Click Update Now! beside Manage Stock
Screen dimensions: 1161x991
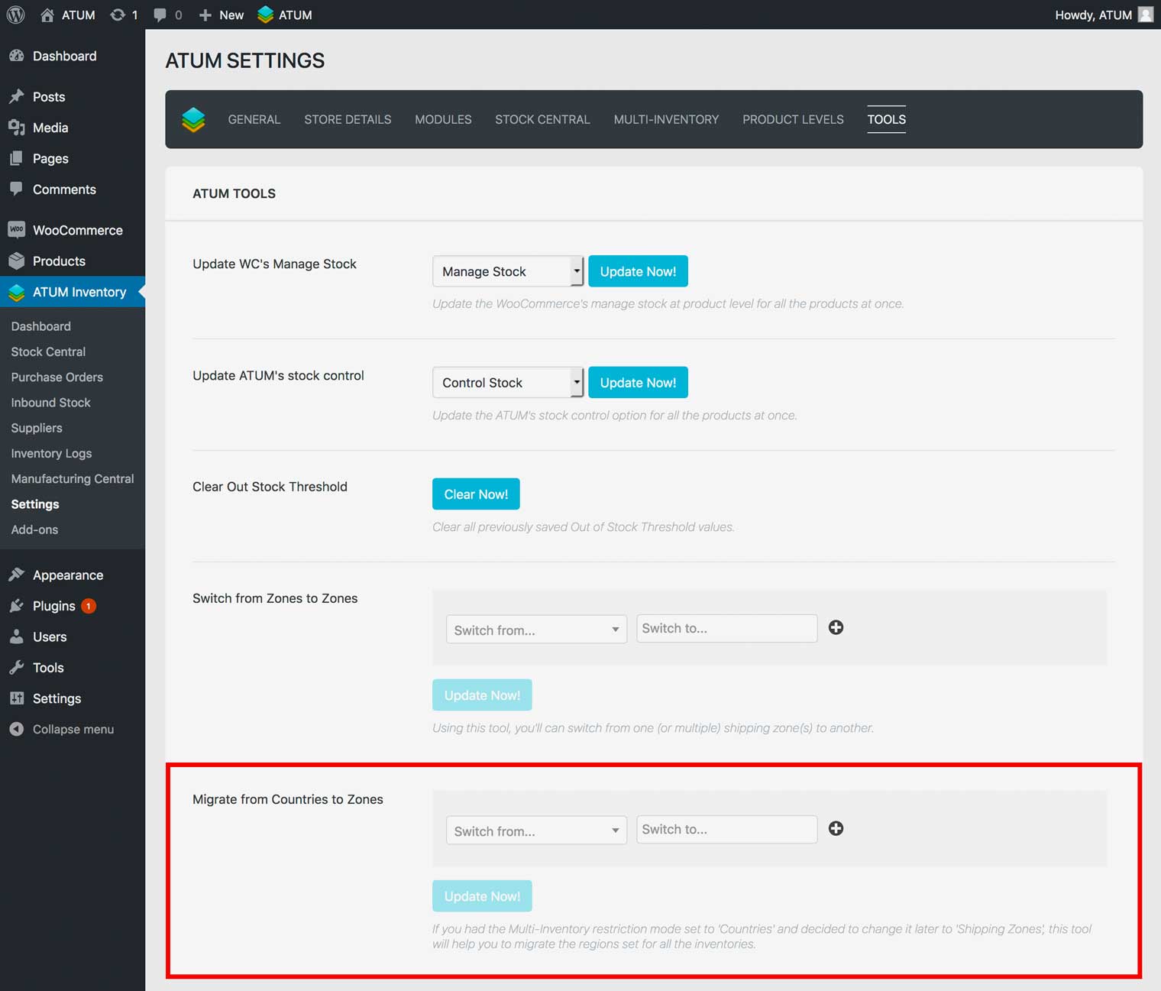click(x=638, y=271)
